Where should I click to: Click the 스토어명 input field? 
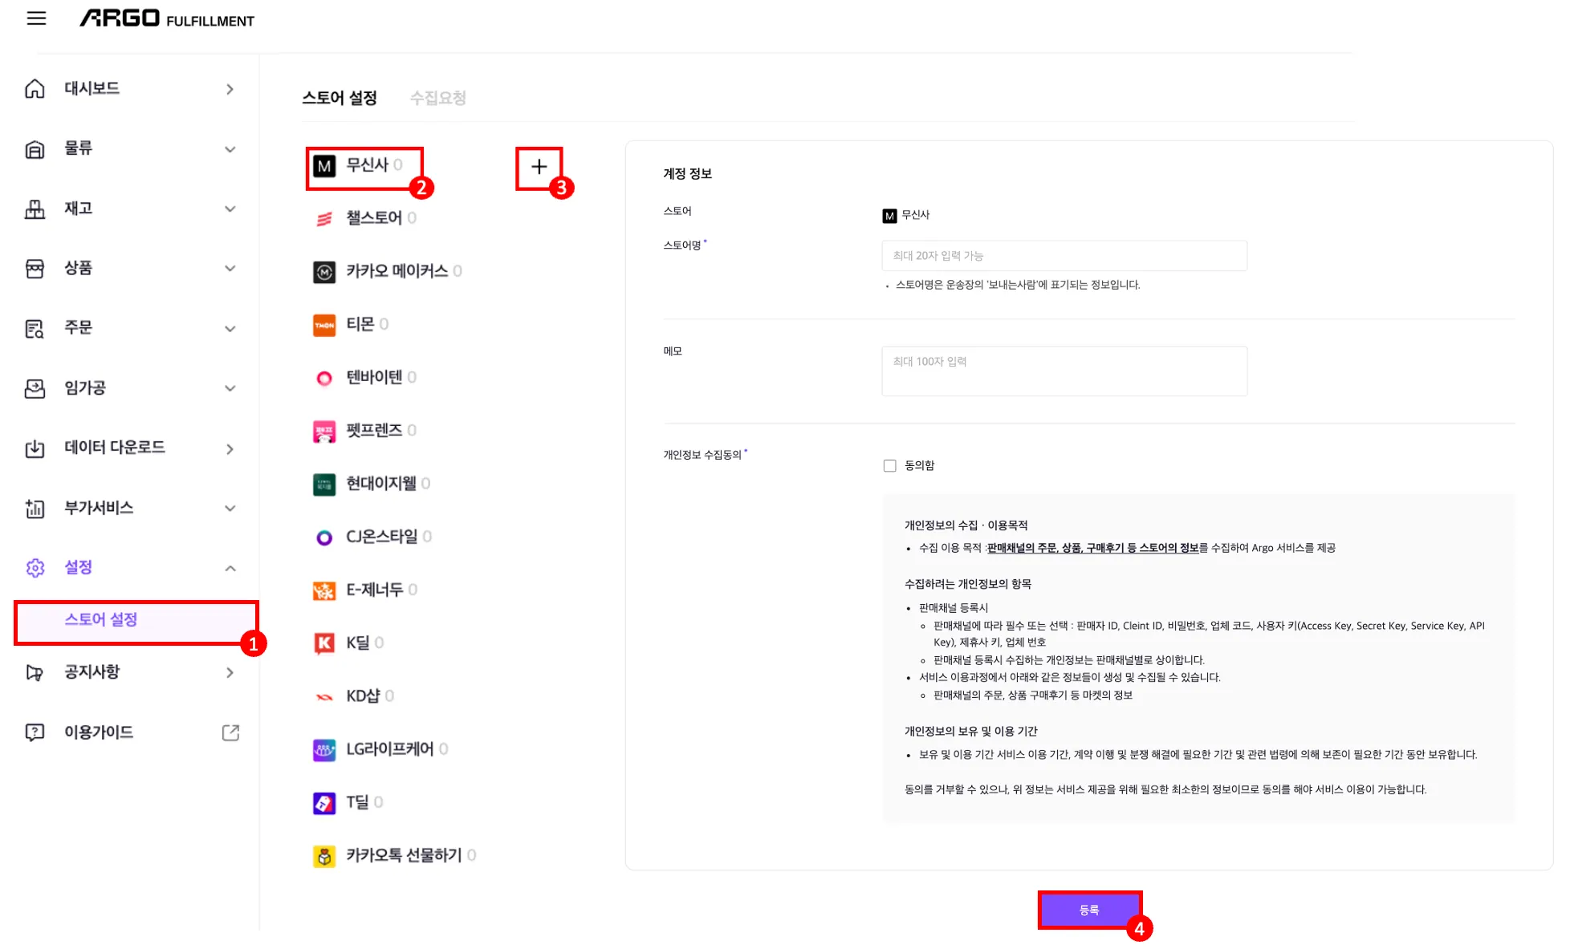pyautogui.click(x=1064, y=256)
